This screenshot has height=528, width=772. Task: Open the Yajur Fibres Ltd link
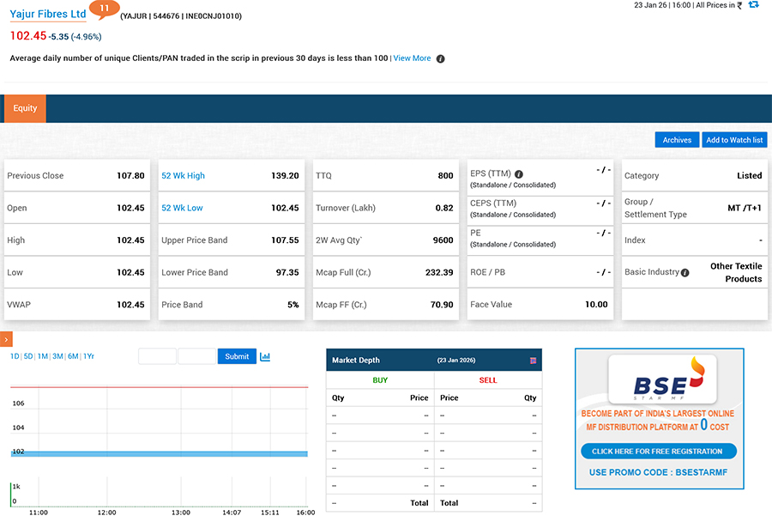pyautogui.click(x=47, y=15)
